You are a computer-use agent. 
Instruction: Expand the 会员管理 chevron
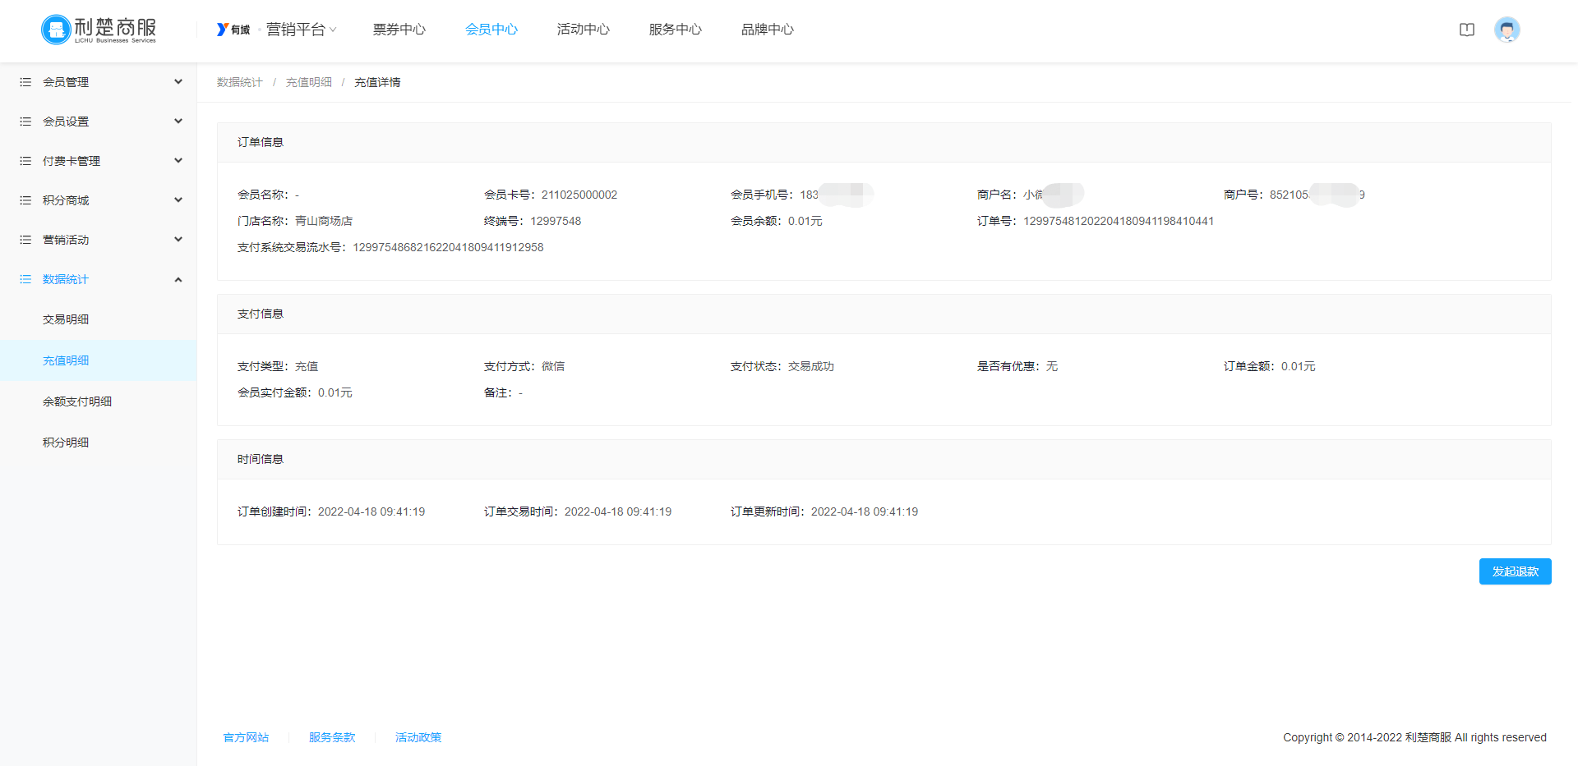(178, 81)
